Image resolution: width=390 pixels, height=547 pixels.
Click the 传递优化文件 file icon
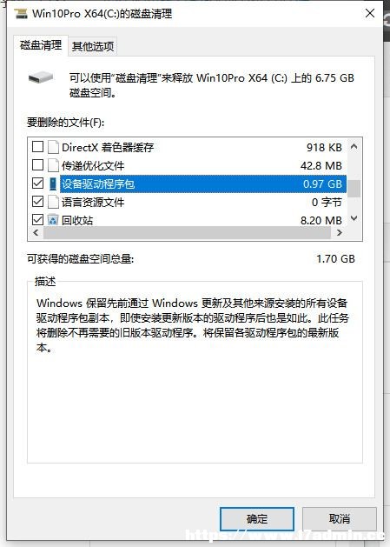53,165
